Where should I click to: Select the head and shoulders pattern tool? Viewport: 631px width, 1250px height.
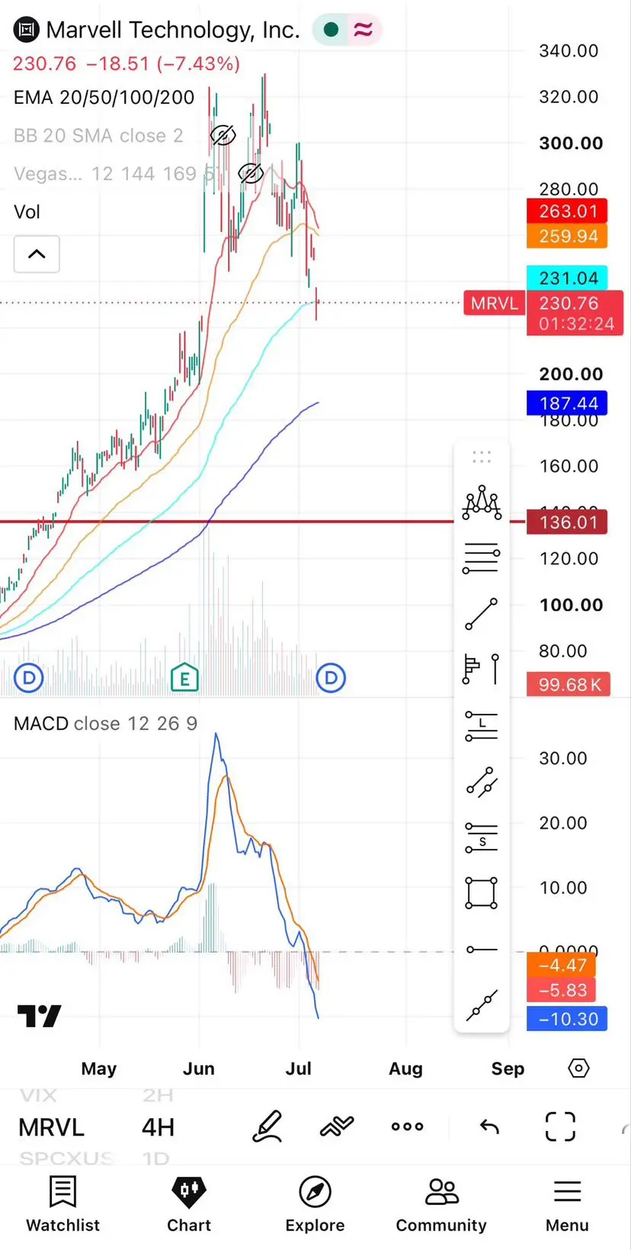[482, 503]
